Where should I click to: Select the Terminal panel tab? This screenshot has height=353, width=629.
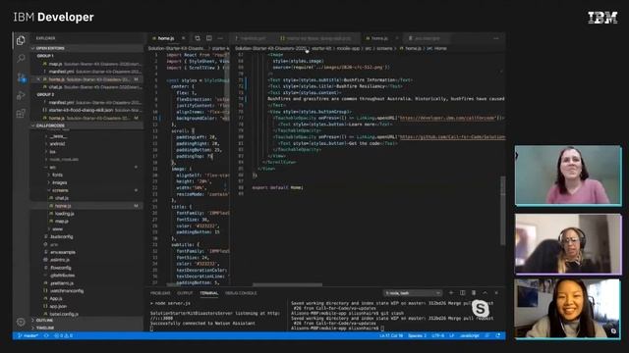click(x=209, y=293)
